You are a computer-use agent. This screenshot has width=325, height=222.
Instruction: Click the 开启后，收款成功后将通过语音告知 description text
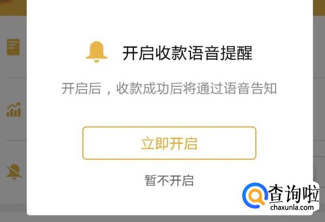(x=169, y=88)
